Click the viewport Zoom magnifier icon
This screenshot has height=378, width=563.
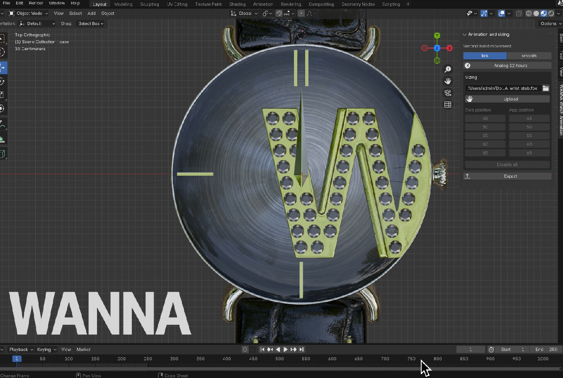448,69
